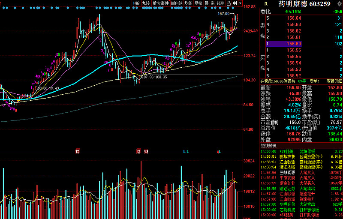Image resolution: width=343 pixels, height=219 pixels.
Task: Click 查看详细 link
Action: point(334,81)
